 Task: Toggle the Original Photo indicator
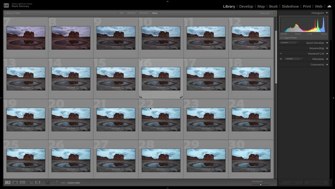click(281, 38)
